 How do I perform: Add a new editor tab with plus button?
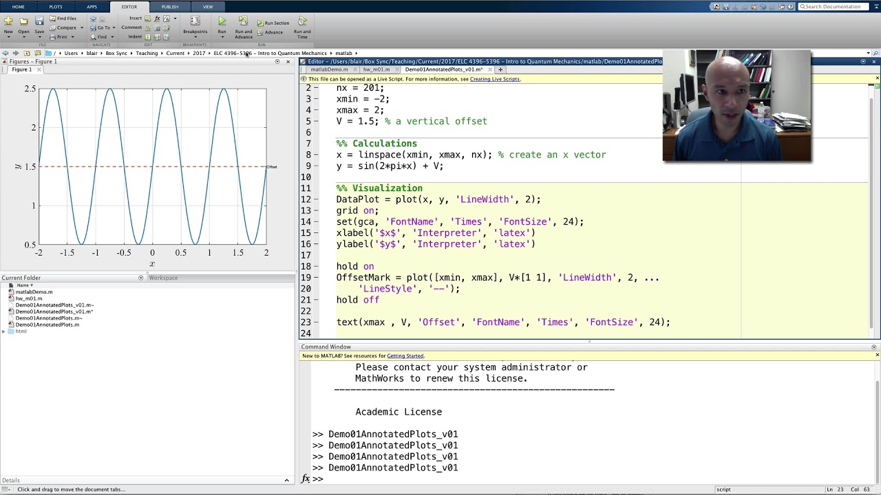click(x=500, y=69)
